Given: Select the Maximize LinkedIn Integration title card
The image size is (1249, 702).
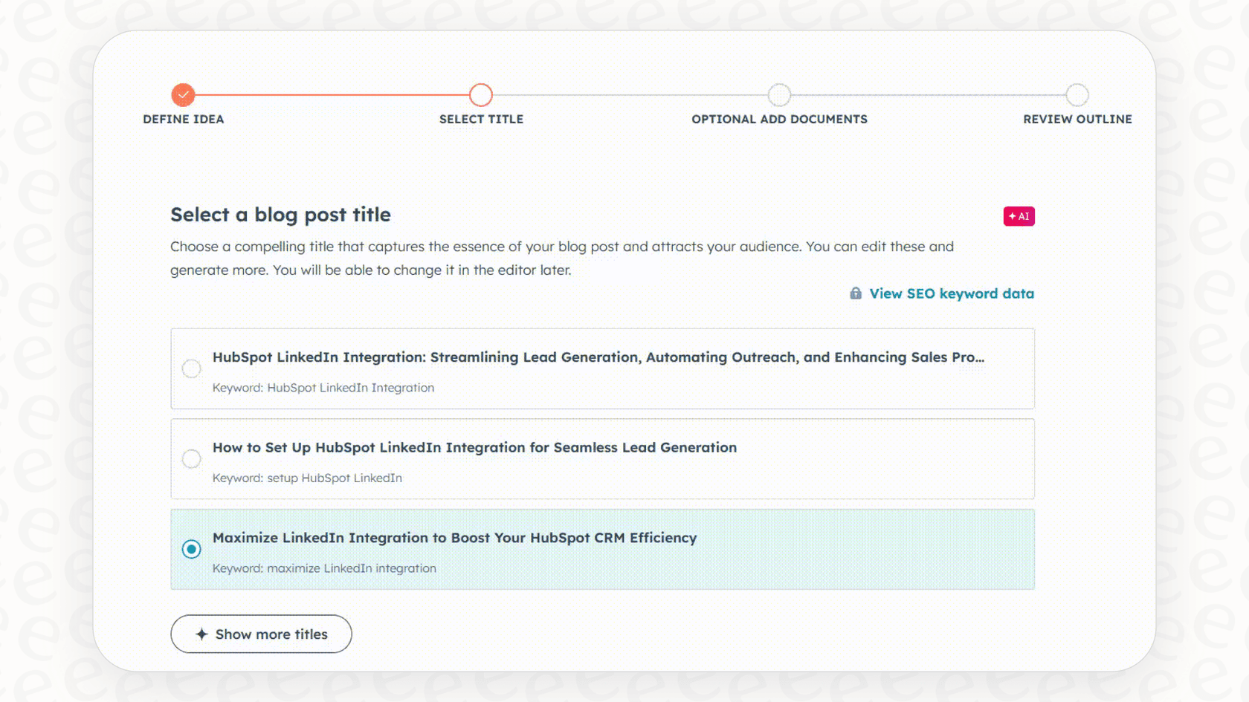Looking at the screenshot, I should 602,550.
